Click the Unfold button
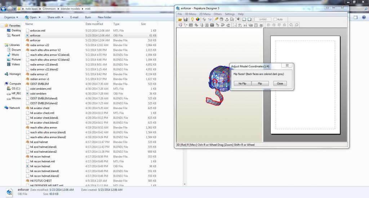The width and height of the screenshot is (369, 198). point(263,19)
